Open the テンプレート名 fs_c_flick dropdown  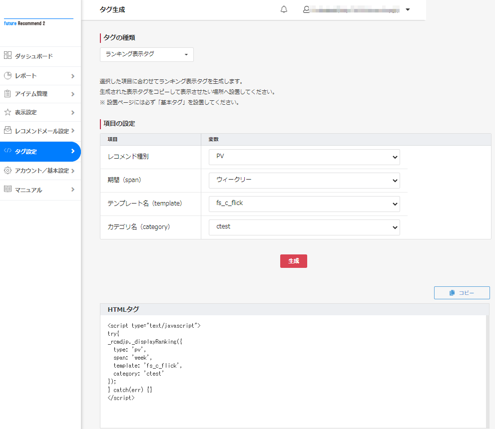click(304, 204)
